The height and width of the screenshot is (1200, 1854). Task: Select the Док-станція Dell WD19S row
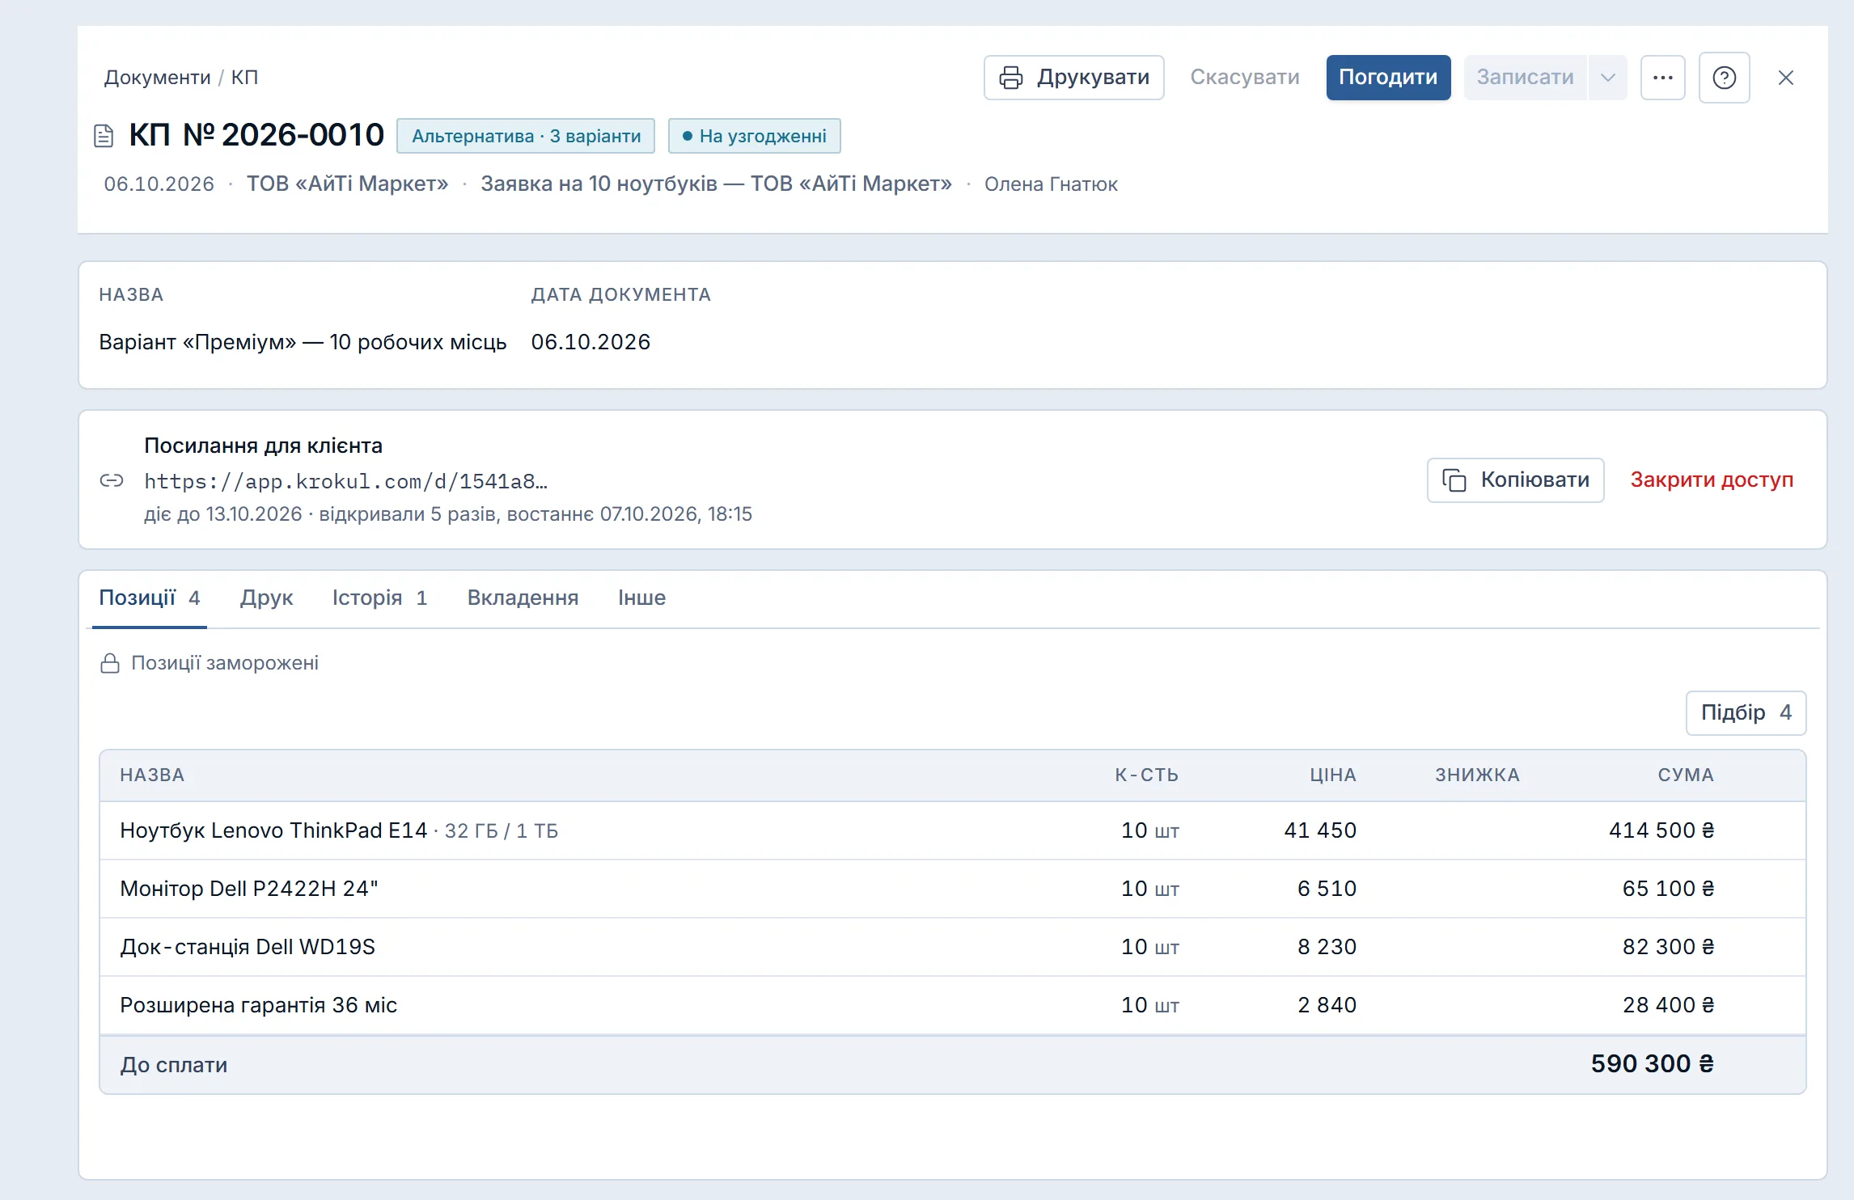click(952, 947)
